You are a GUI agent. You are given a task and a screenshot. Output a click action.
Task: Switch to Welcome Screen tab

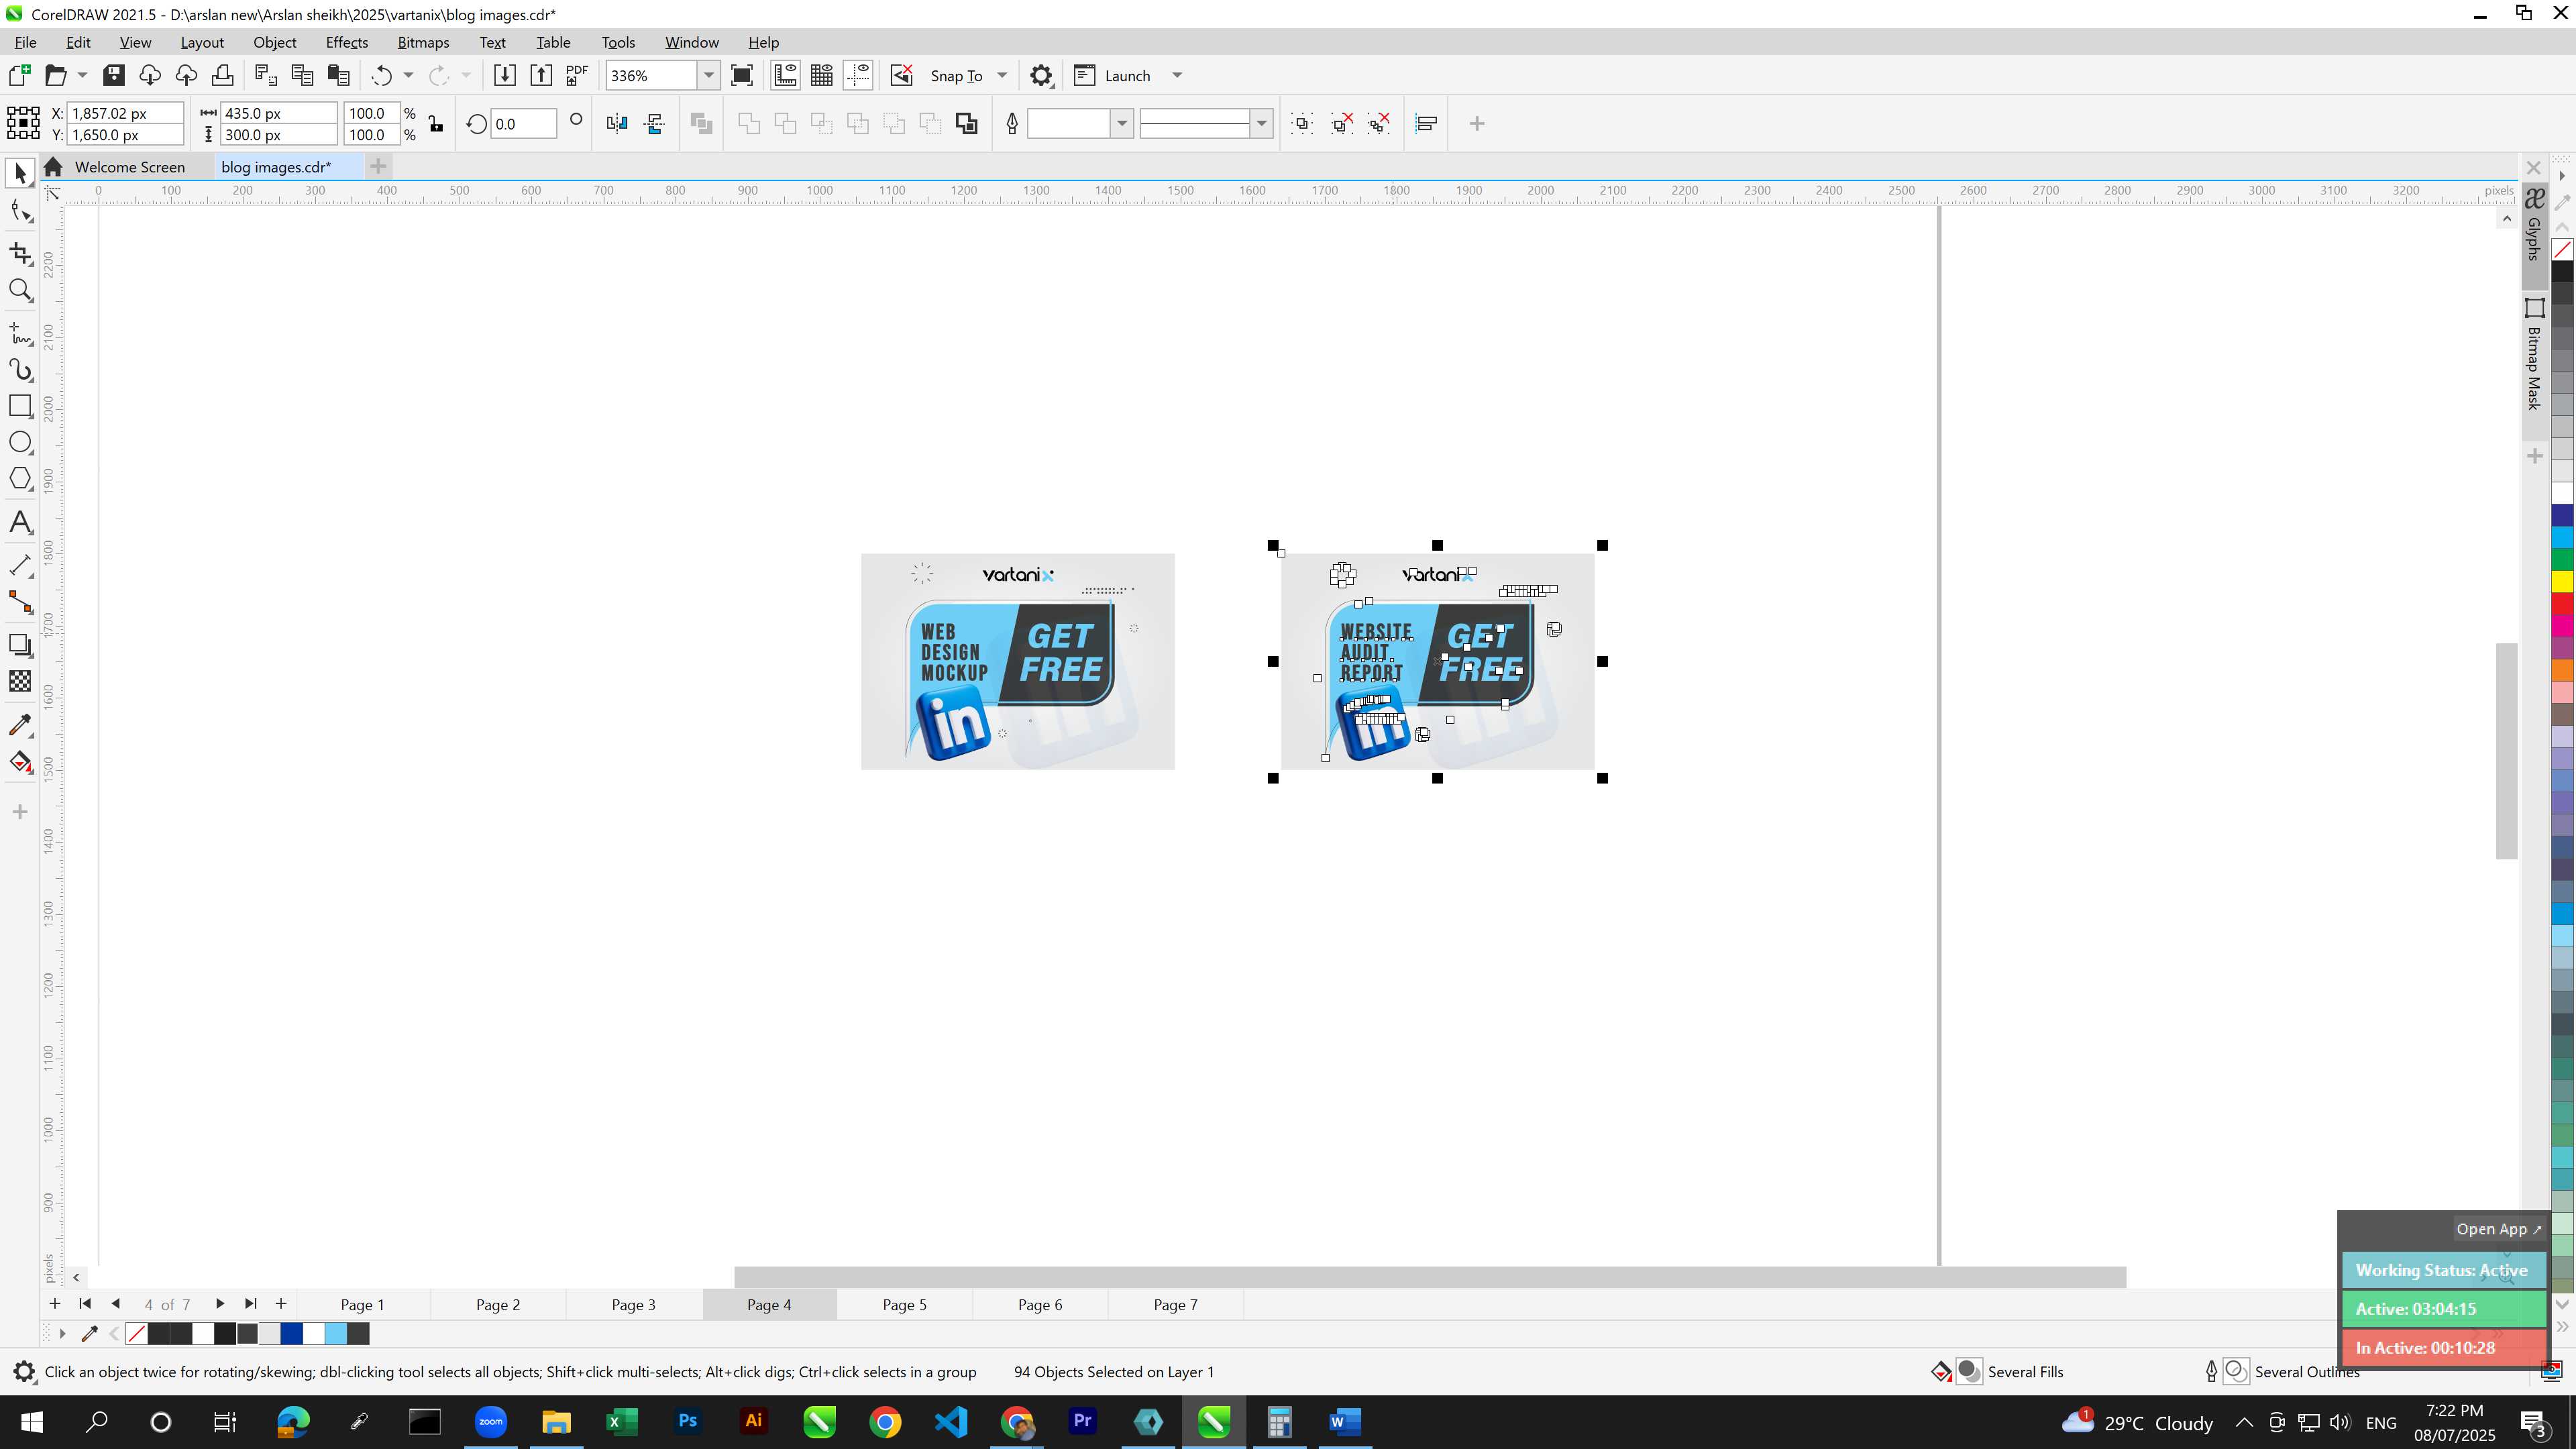(x=130, y=167)
